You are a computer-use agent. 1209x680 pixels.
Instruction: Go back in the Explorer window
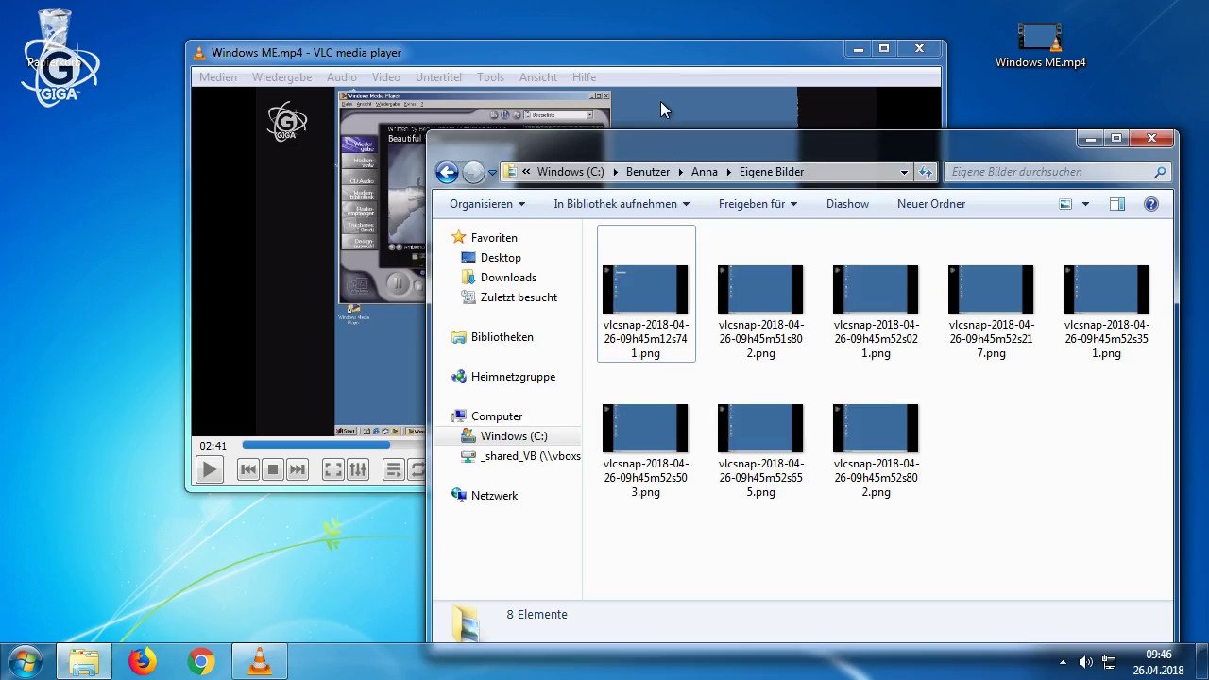(x=448, y=172)
